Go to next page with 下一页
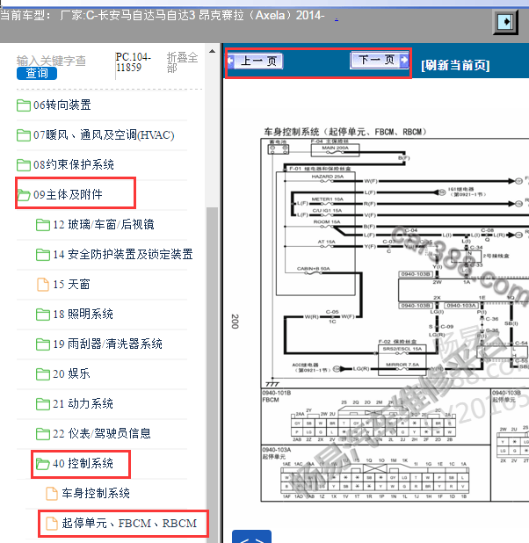The height and width of the screenshot is (543, 529). coord(380,61)
